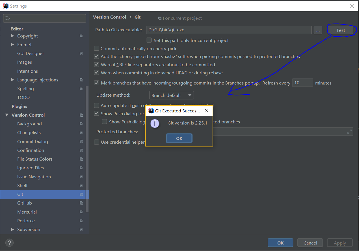359x251 pixels.
Task: Close the Git Executed Successfully dialog
Action: (207, 111)
